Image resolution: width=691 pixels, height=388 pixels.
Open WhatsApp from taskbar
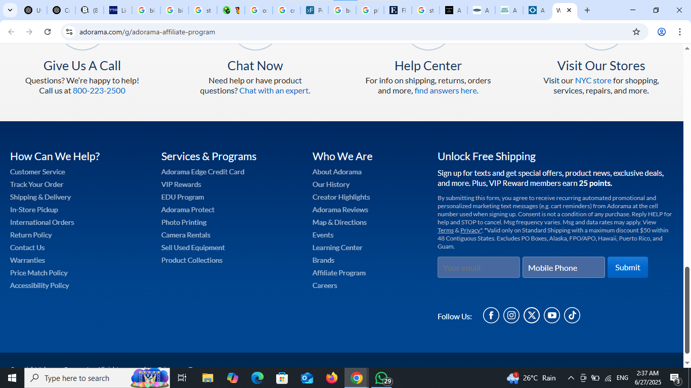(x=382, y=378)
